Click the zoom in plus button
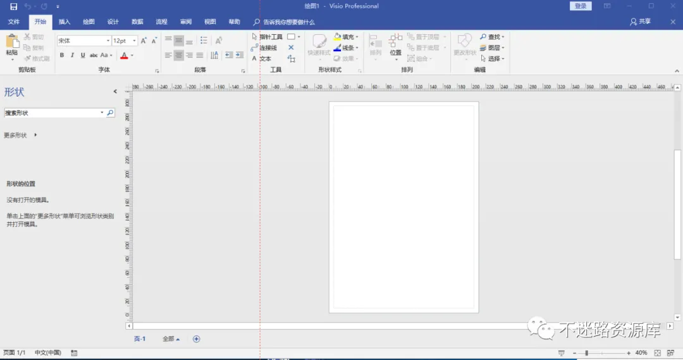The image size is (683, 360). click(x=629, y=353)
